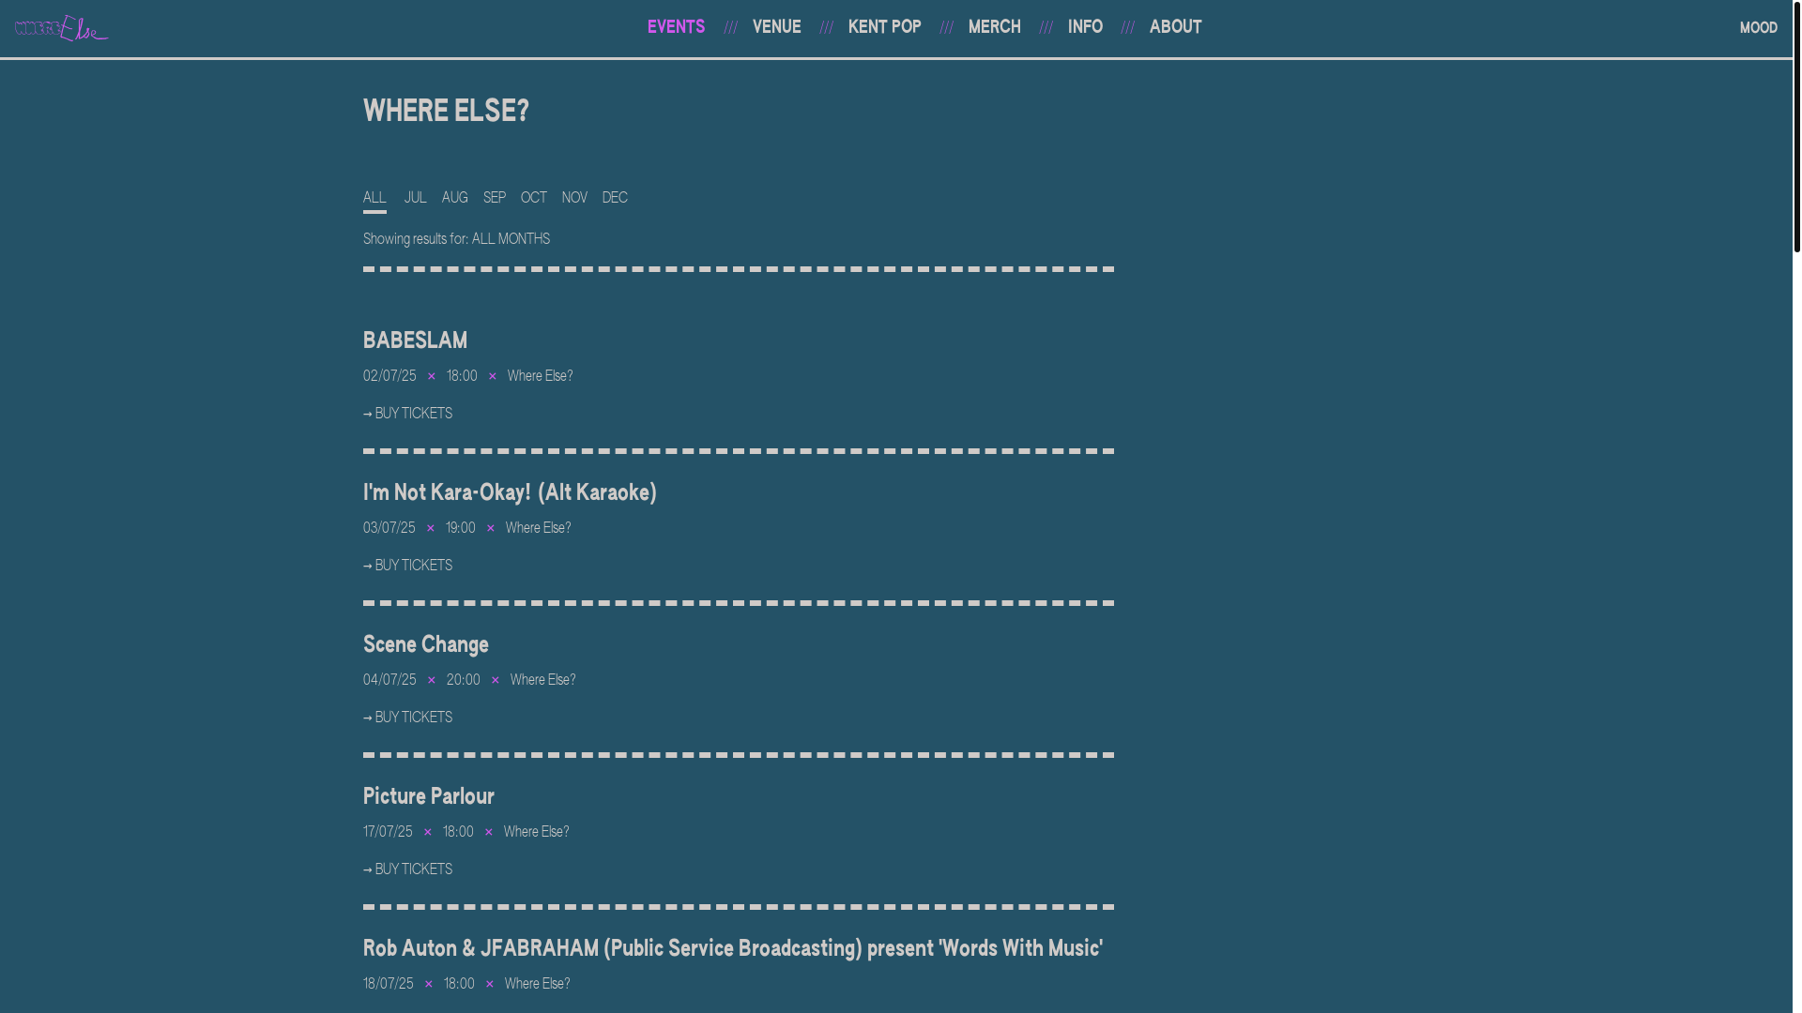Buy tickets for Picture Parlour
Image resolution: width=1802 pixels, height=1013 pixels.
click(x=407, y=869)
